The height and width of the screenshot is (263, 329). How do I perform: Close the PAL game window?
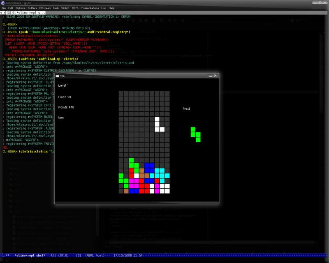[215, 76]
